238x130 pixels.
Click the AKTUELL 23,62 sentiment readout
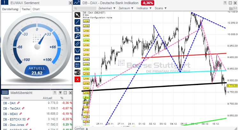pos(37,71)
